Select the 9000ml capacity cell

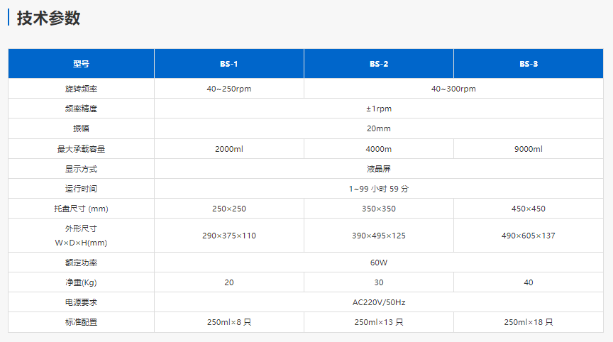[528, 149]
